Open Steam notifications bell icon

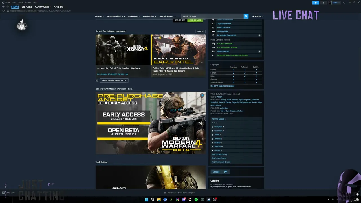click(x=323, y=3)
